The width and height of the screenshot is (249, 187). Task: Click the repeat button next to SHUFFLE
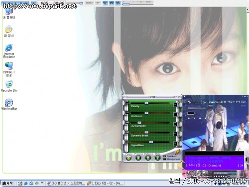(98, 3)
